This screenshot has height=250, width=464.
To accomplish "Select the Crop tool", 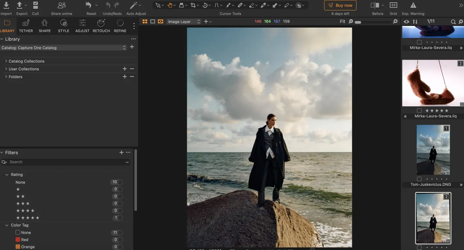I will pyautogui.click(x=193, y=5).
